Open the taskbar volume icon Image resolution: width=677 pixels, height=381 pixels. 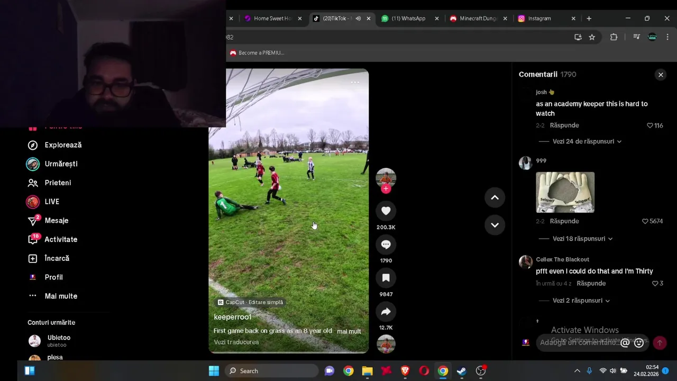pos(612,371)
